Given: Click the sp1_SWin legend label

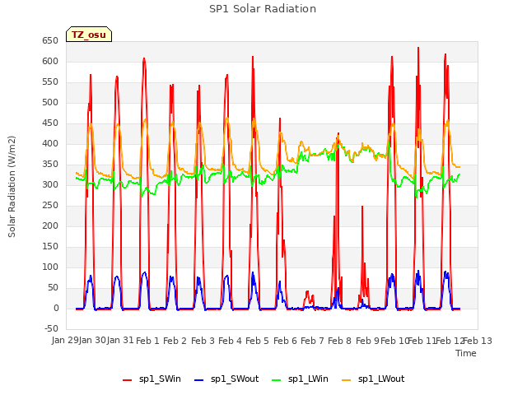Looking at the screenshot, I should pyautogui.click(x=160, y=379).
